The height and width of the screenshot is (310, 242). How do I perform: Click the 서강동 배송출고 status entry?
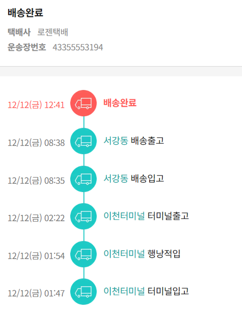[x=134, y=141]
